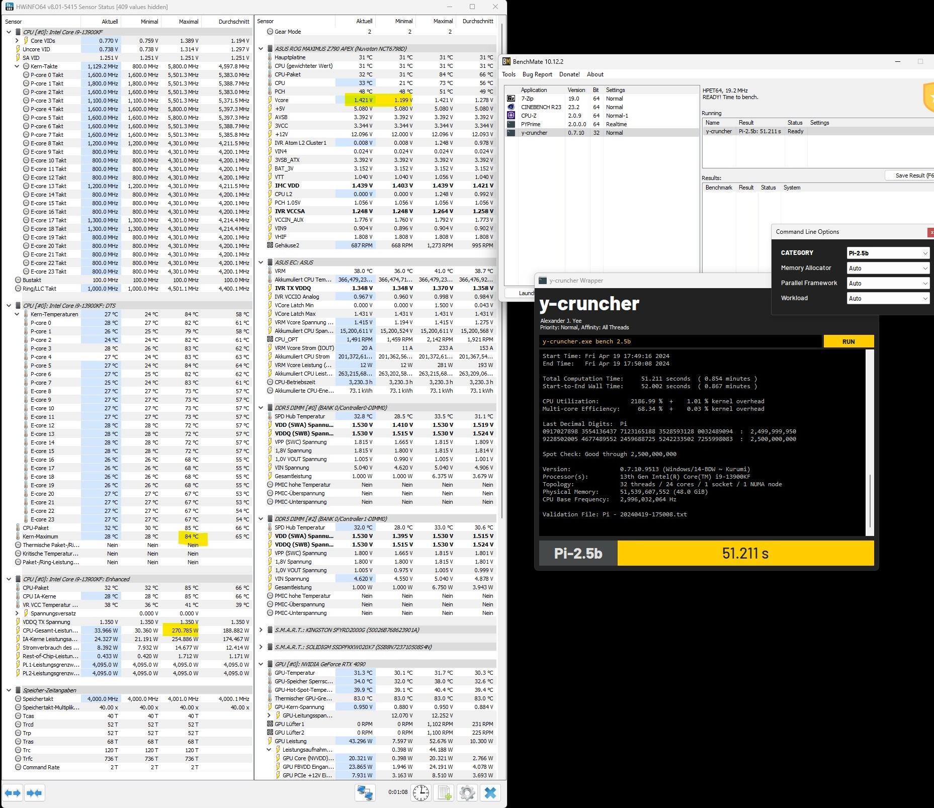Click the RUN button in y-cruncher Wrapper

pos(848,341)
